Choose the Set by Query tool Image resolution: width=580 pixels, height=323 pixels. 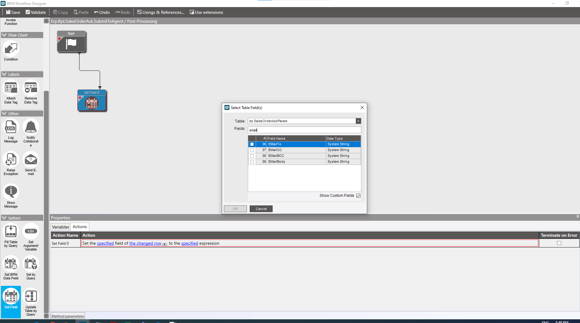pyautogui.click(x=31, y=268)
